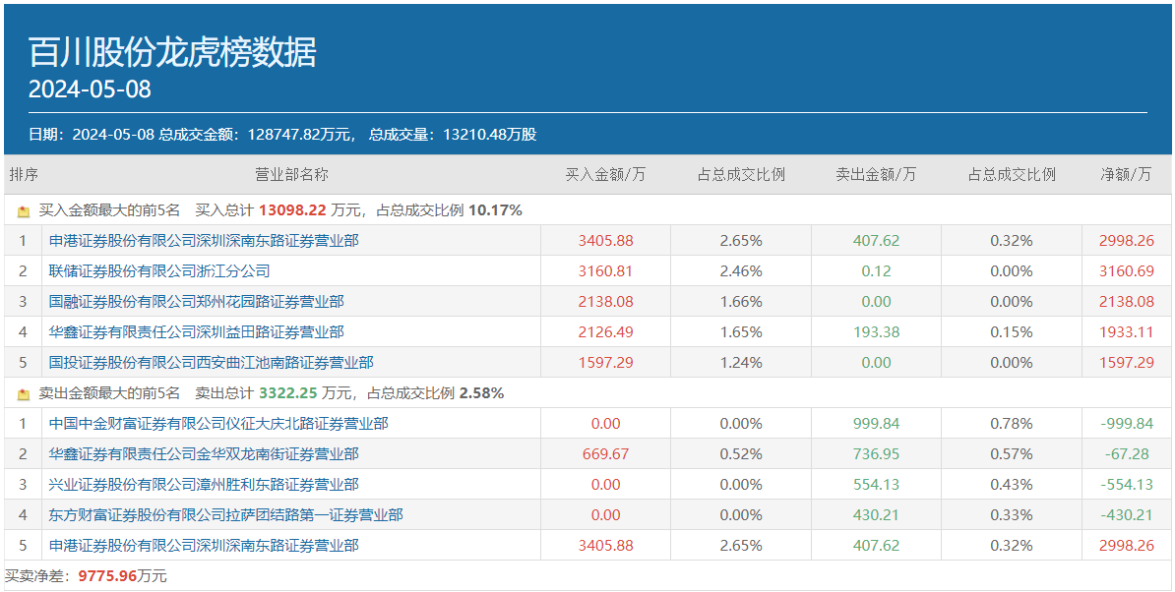
Task: Click the icon beside 卖出金额最大的前5名
Action: click(x=24, y=393)
